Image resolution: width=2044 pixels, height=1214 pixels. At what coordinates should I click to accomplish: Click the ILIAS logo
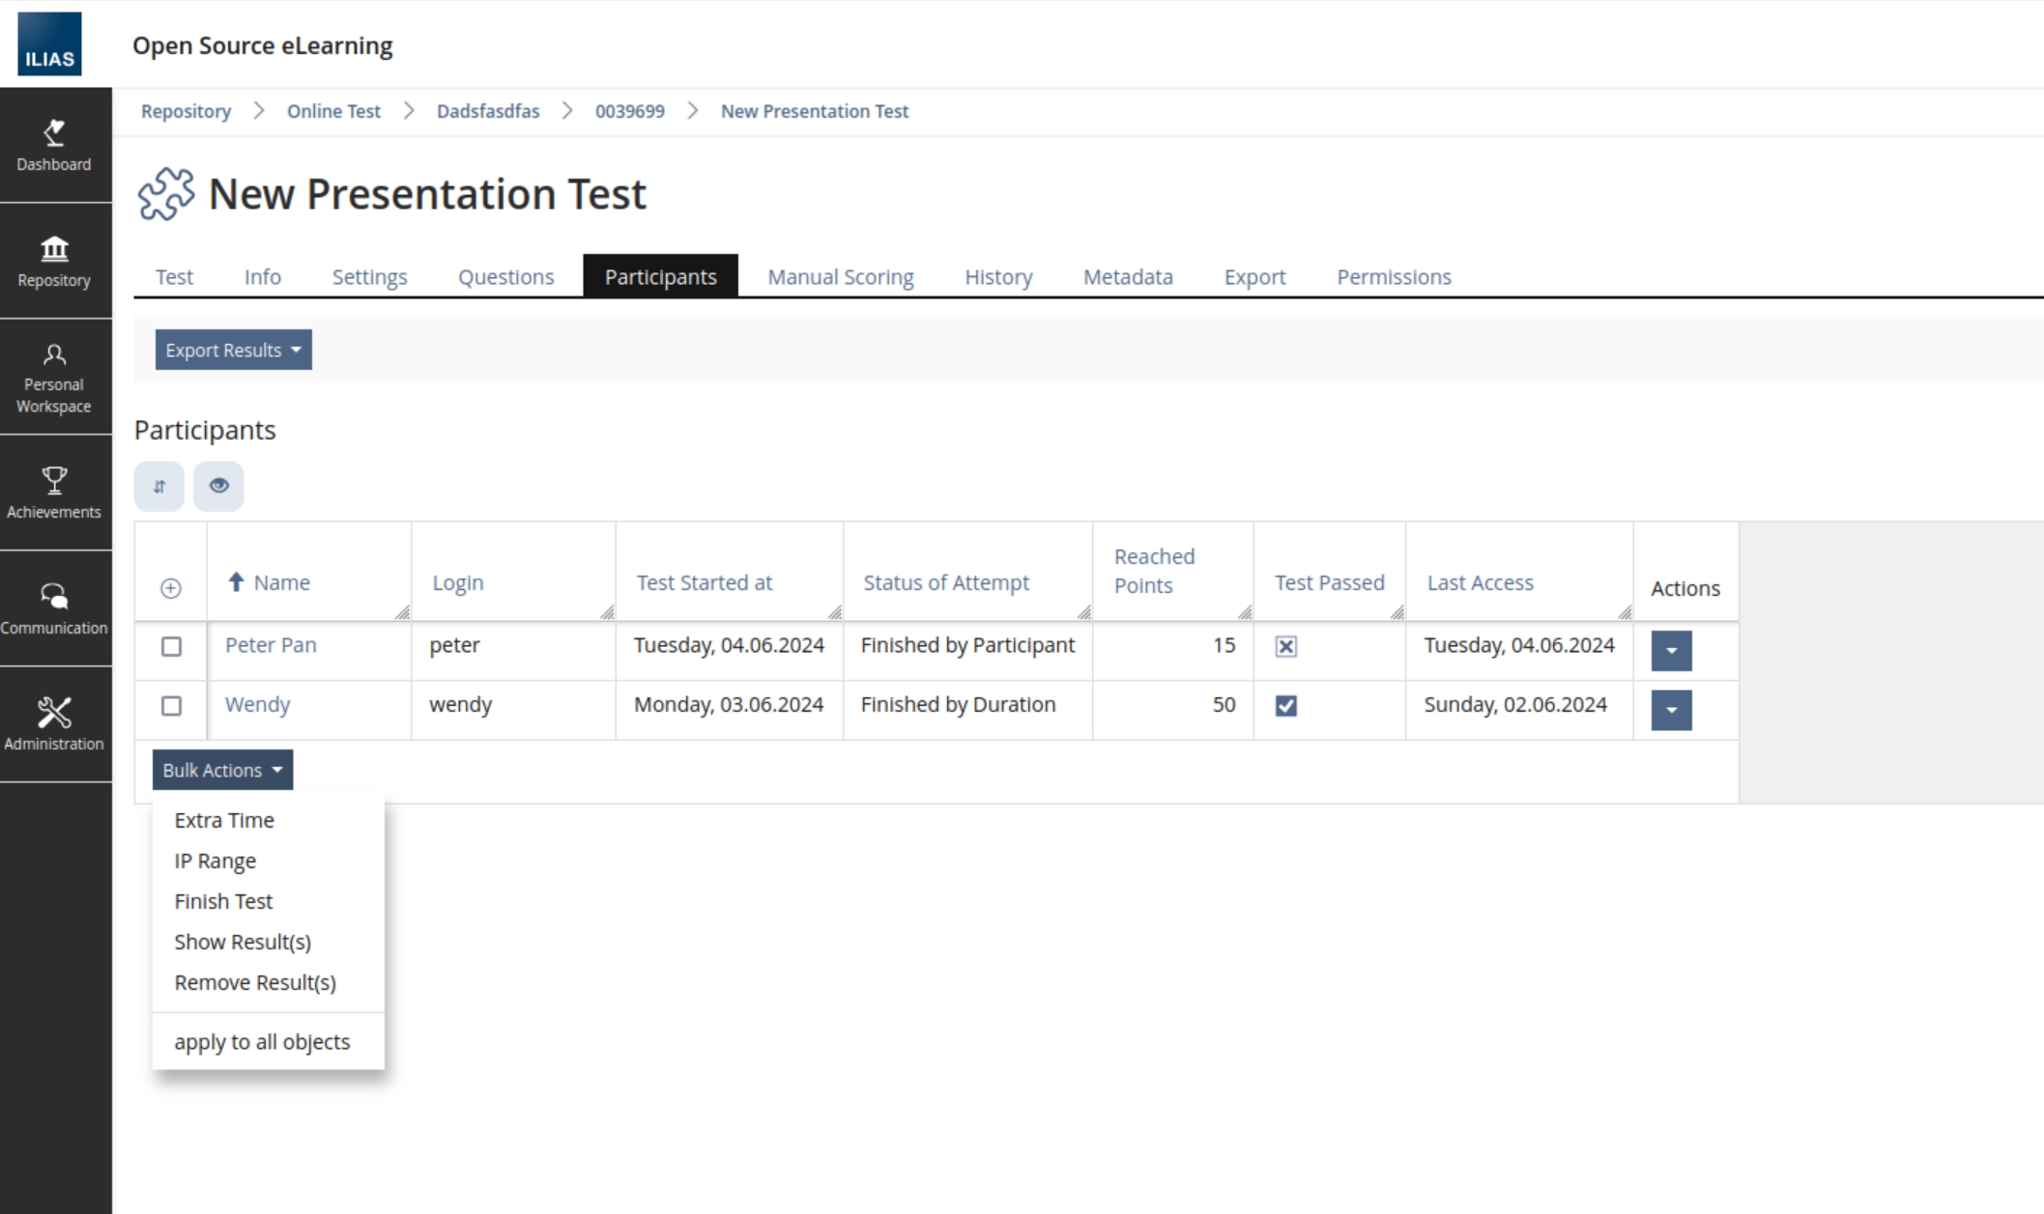coord(48,42)
